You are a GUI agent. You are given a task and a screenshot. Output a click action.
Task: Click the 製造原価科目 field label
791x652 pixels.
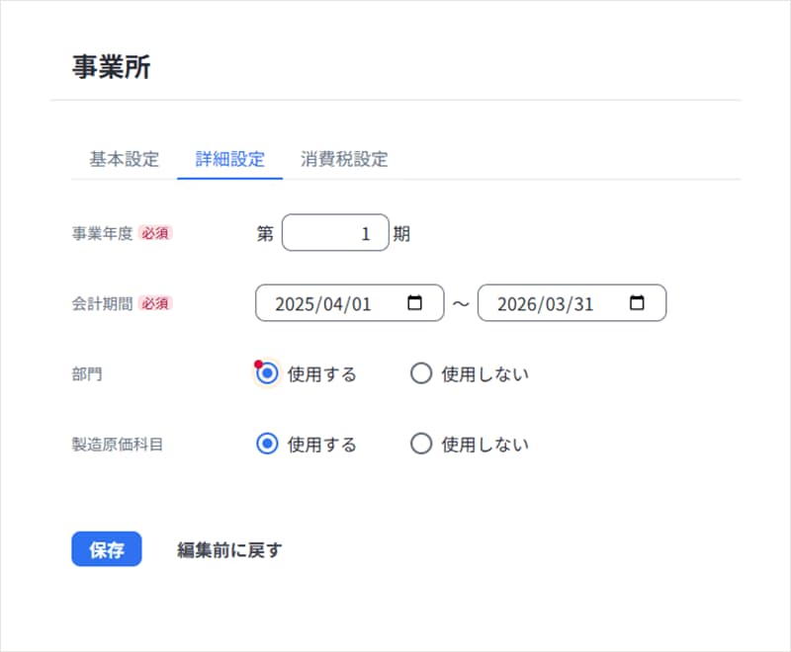(x=111, y=445)
